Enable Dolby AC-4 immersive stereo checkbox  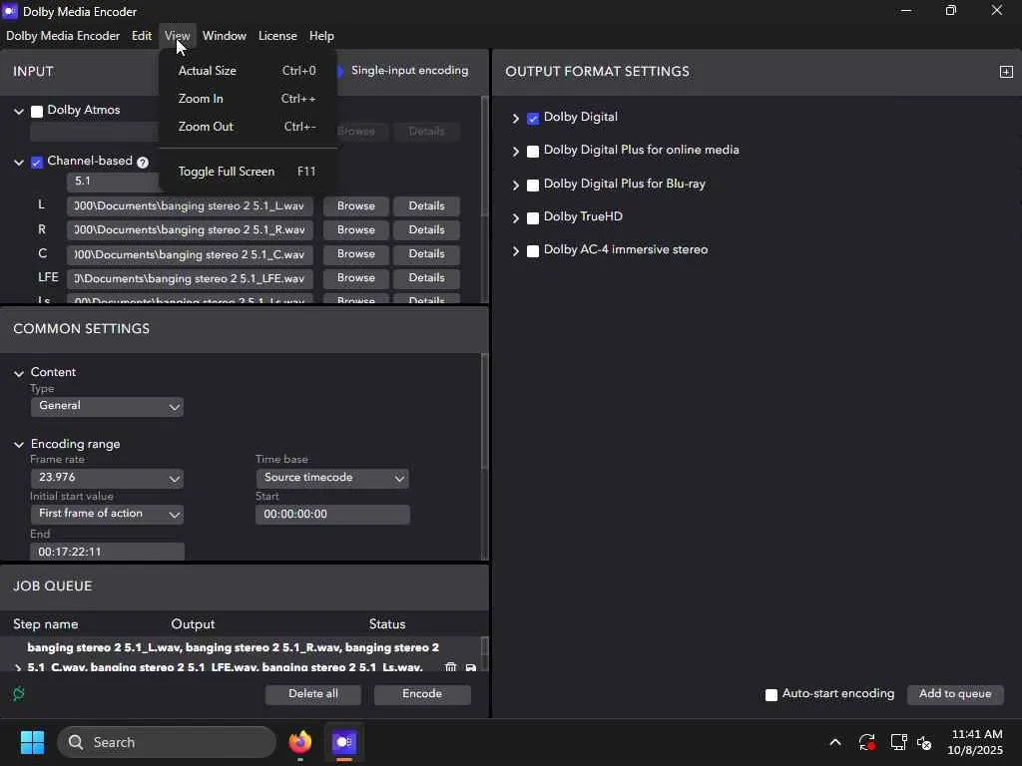click(533, 250)
